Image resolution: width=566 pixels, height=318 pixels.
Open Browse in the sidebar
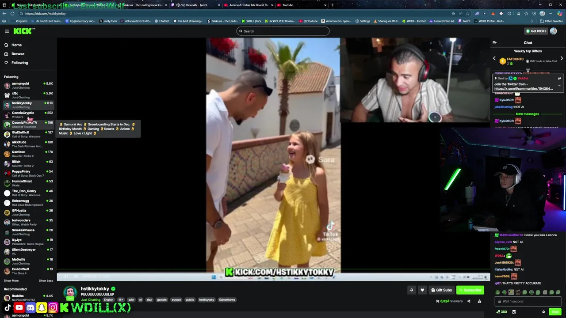tap(18, 54)
